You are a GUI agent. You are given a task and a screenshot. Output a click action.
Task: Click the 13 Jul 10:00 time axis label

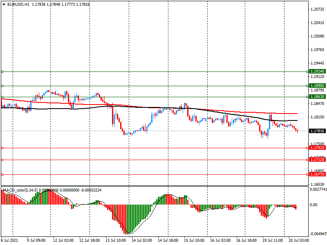tap(116, 241)
